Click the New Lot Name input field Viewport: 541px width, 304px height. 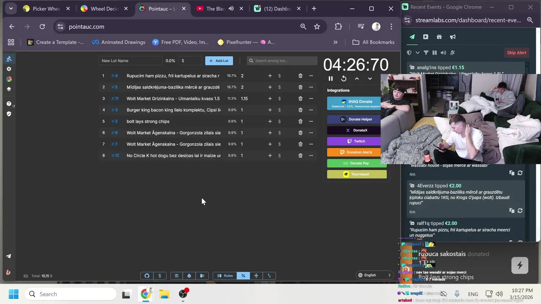(x=131, y=61)
